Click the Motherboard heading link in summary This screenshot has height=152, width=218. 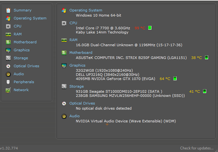(x=81, y=53)
